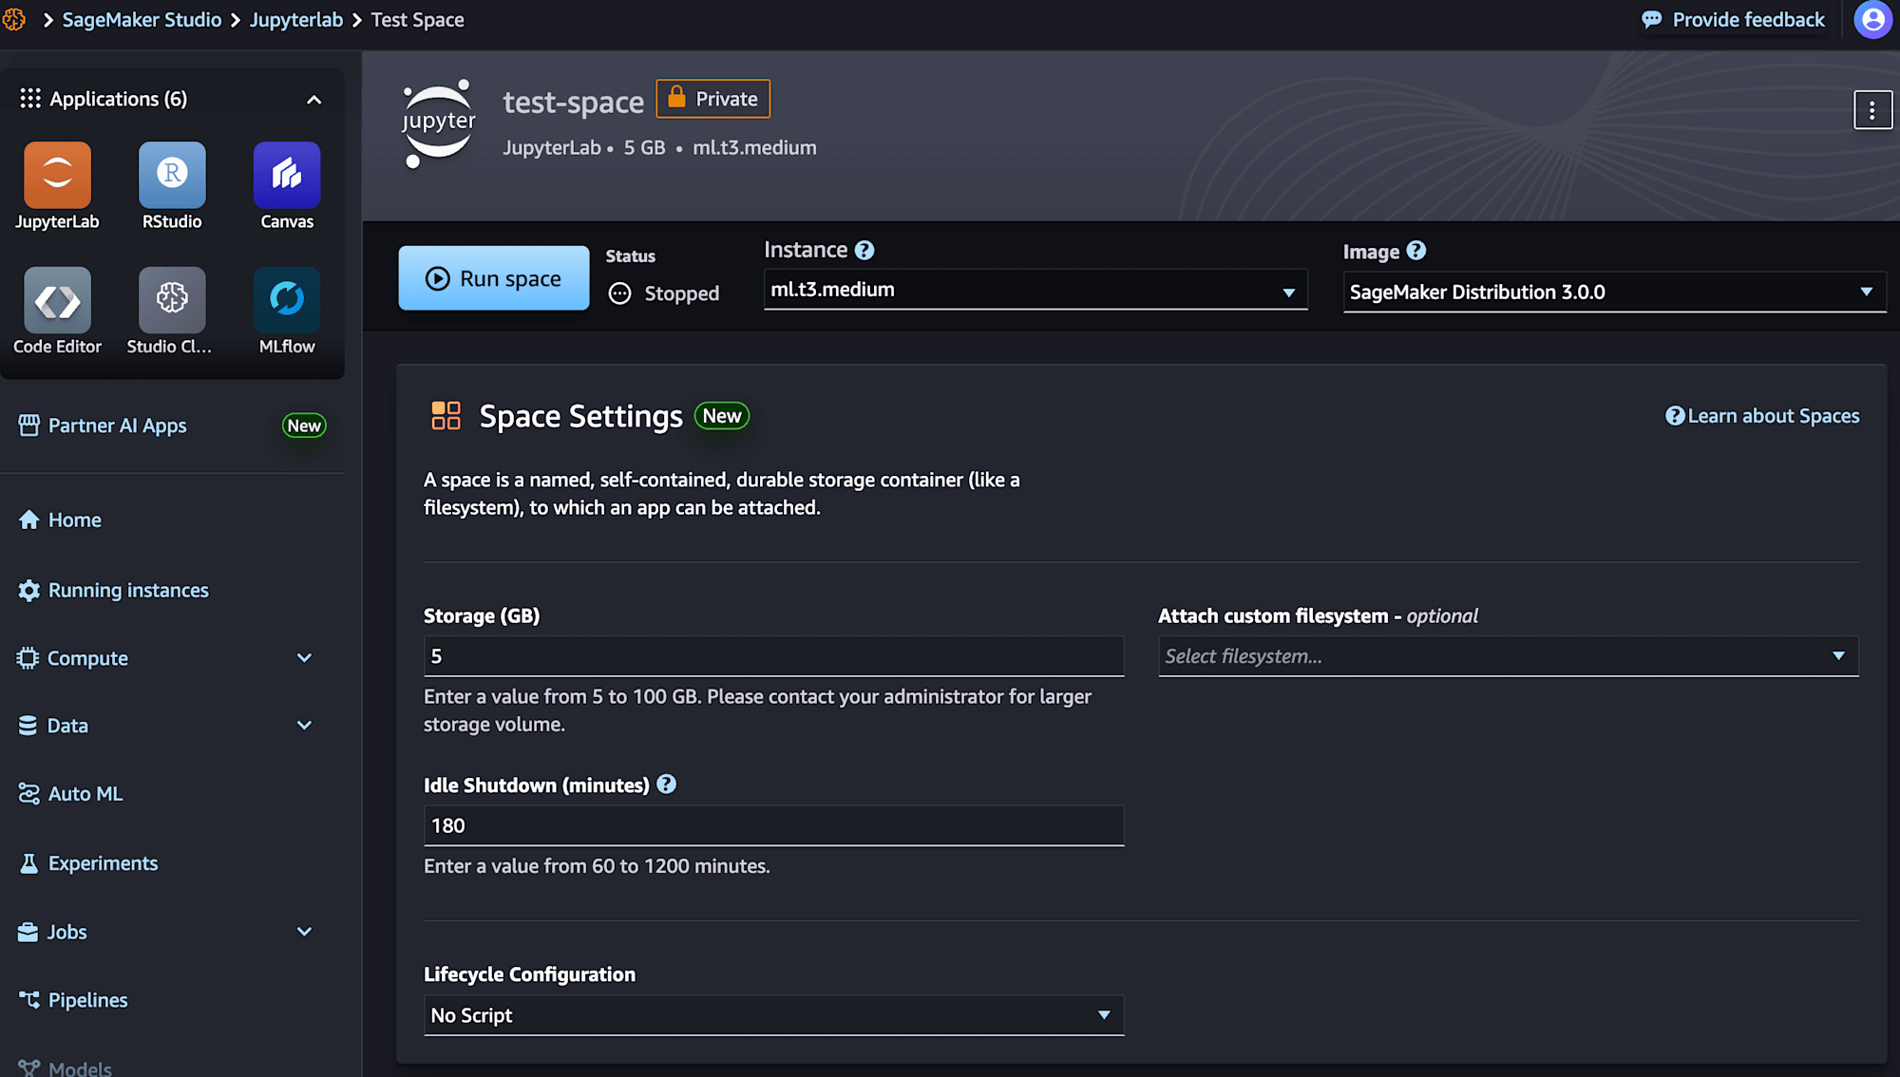Click the 'Enter a value from 60 to 1200 minutes' hint
Screen dimensions: 1900x1077
pyautogui.click(x=597, y=866)
